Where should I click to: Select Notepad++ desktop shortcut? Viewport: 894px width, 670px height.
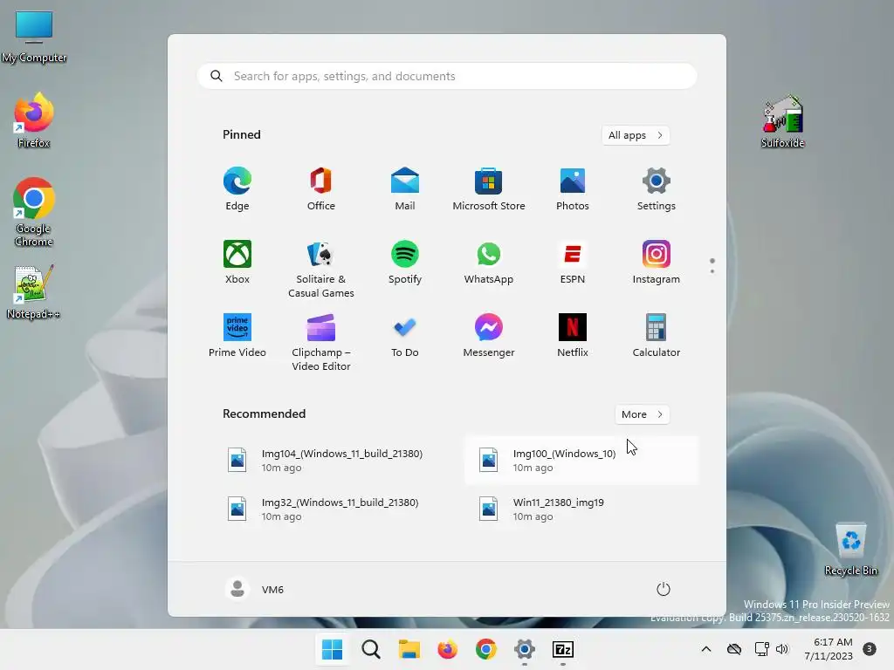(34, 292)
